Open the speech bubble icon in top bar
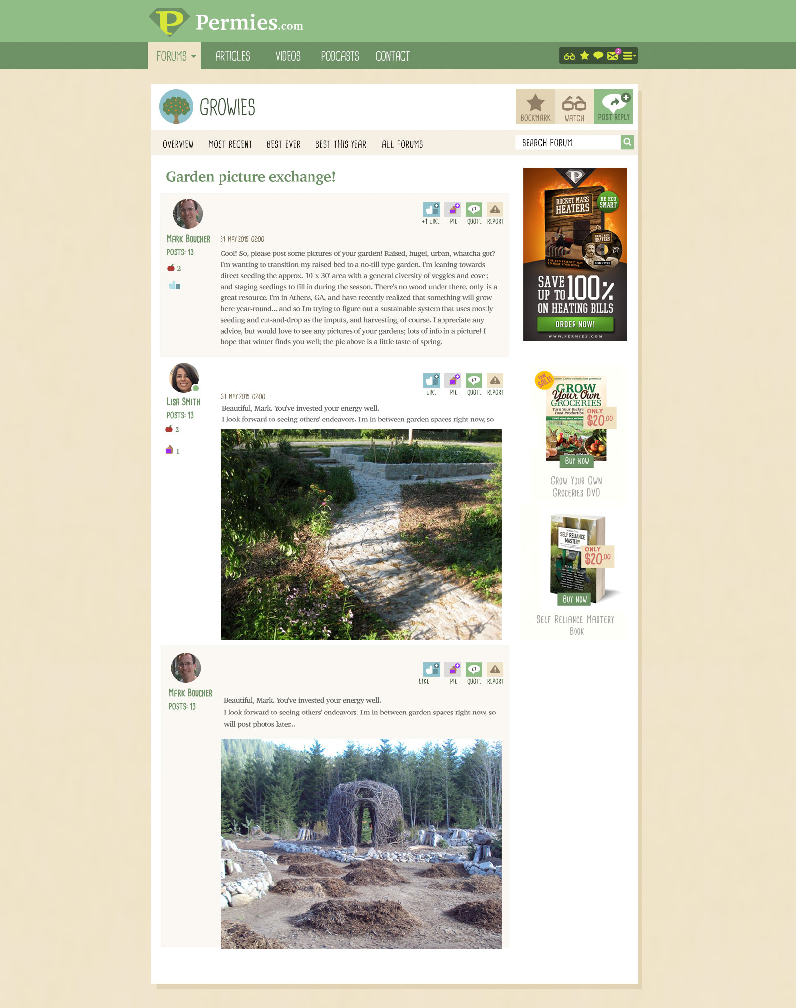The image size is (796, 1008). tap(598, 56)
